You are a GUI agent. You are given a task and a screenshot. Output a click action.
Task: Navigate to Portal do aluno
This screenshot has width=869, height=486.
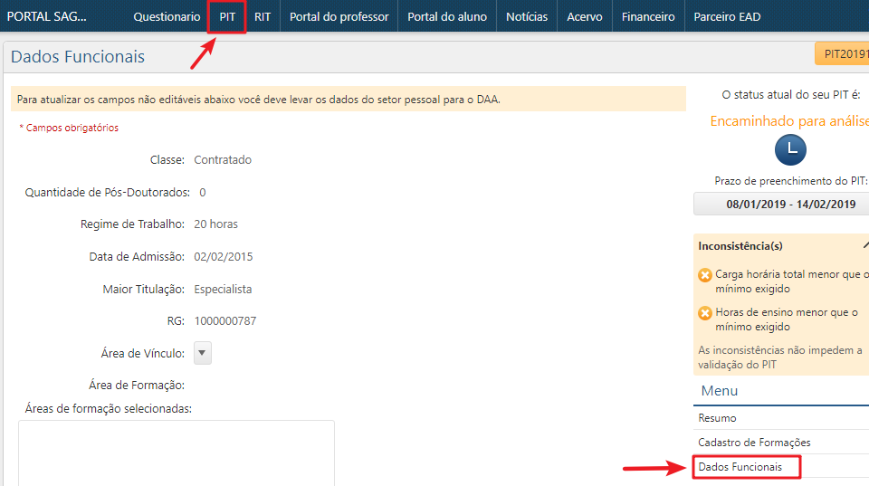(x=447, y=17)
